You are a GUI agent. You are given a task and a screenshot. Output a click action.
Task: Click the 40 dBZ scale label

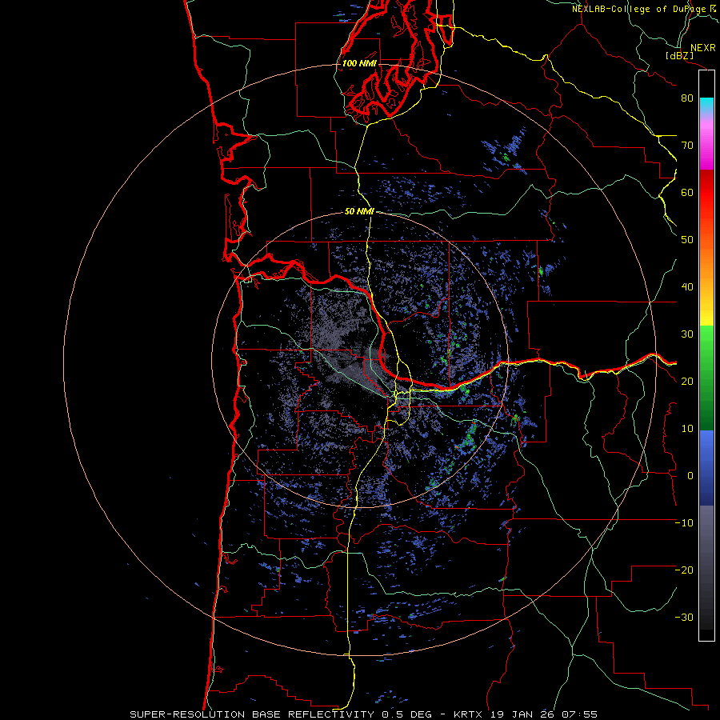click(687, 286)
